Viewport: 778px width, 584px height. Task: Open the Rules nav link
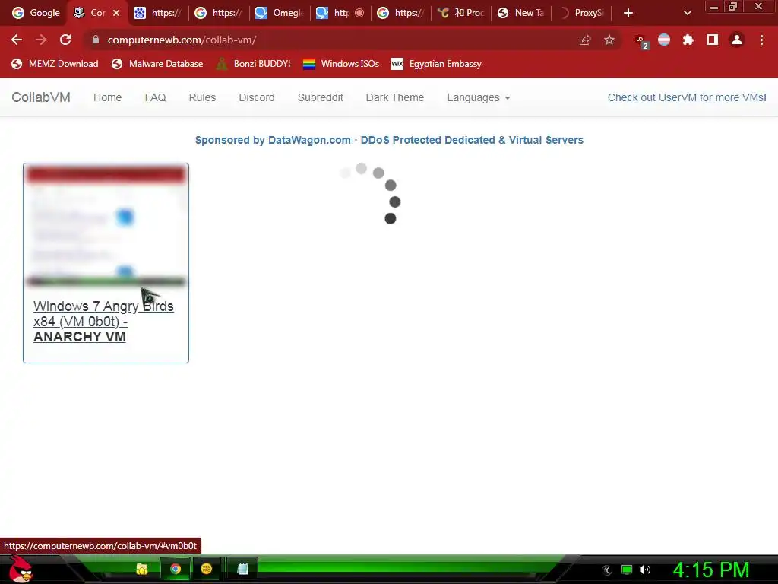pyautogui.click(x=202, y=97)
